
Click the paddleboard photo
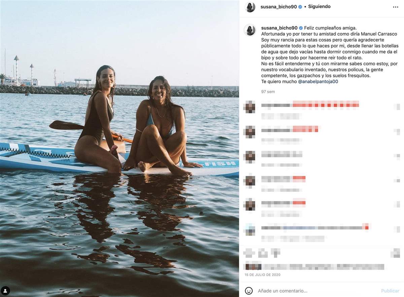pyautogui.click(x=120, y=148)
